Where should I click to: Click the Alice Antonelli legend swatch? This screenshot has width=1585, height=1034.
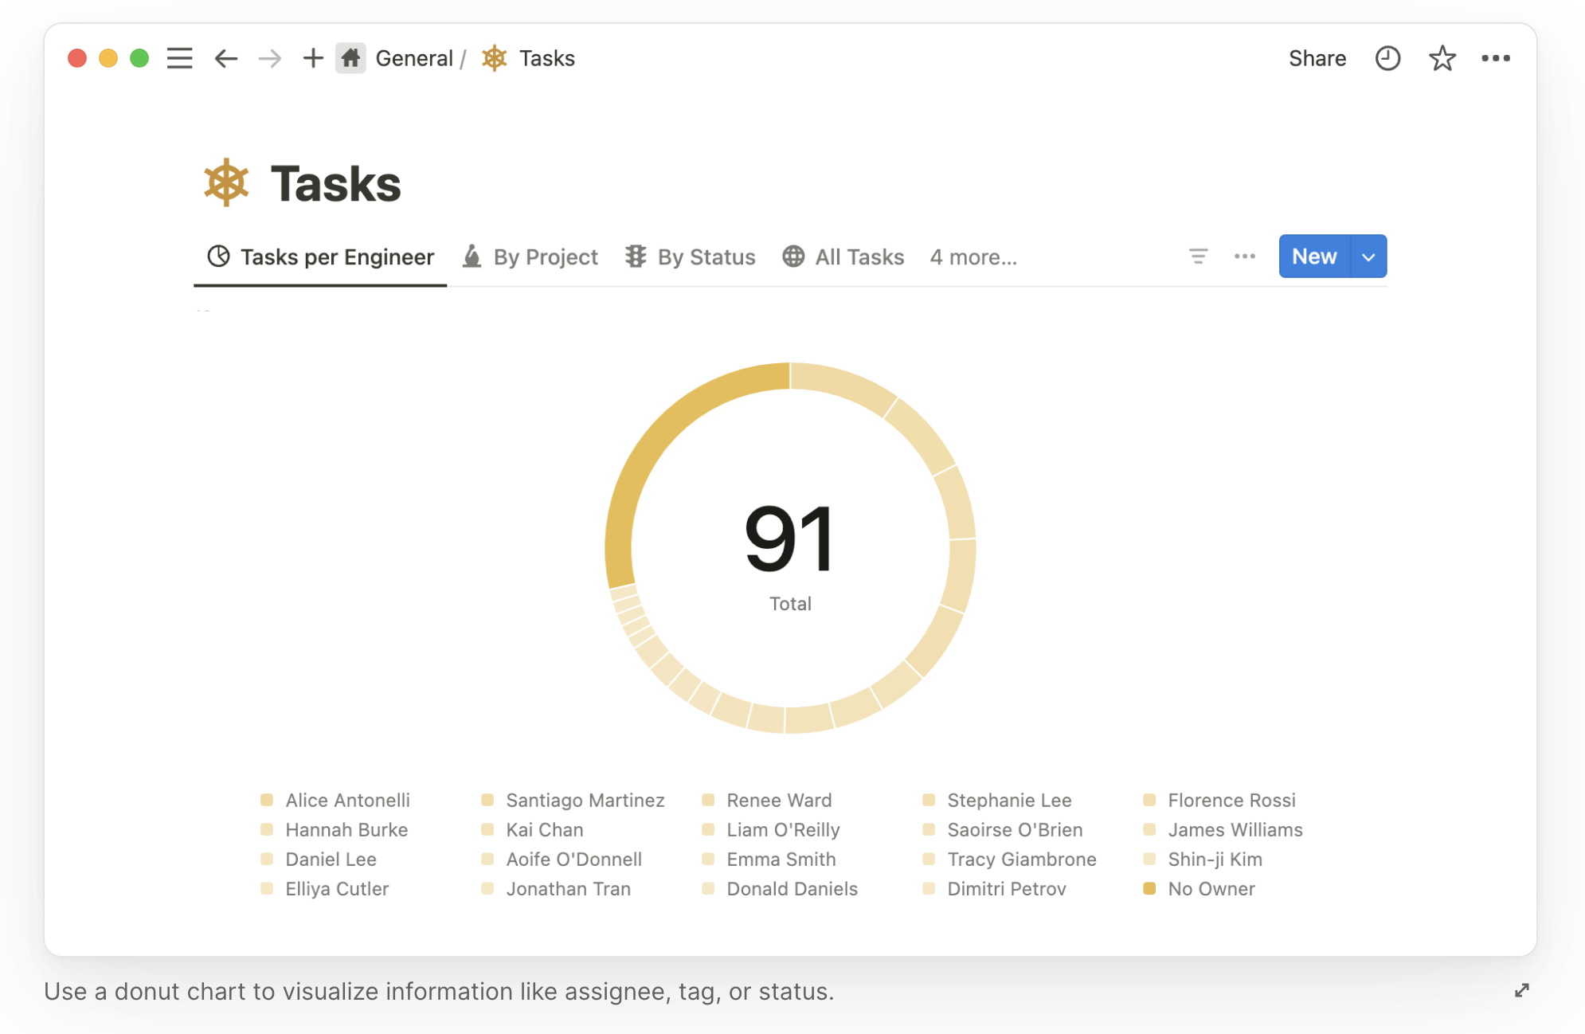click(267, 799)
